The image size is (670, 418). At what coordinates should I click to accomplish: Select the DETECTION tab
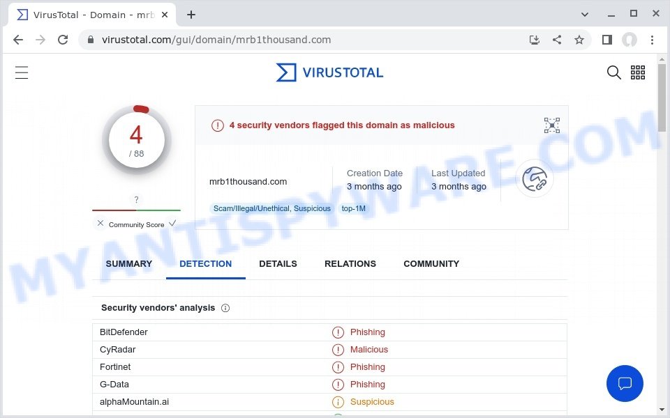(x=205, y=264)
